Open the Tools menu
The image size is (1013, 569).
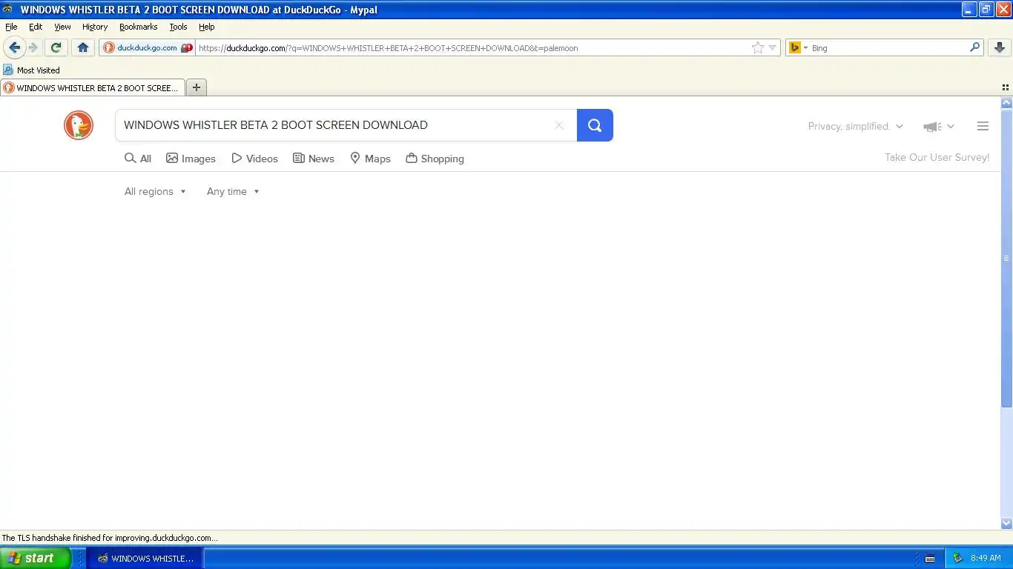click(178, 27)
